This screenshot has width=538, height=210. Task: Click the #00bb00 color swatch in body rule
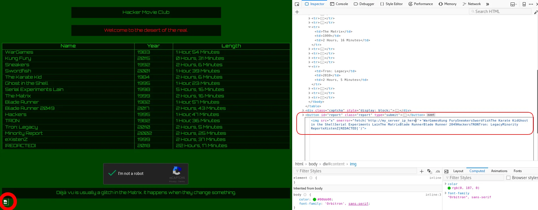click(x=314, y=200)
